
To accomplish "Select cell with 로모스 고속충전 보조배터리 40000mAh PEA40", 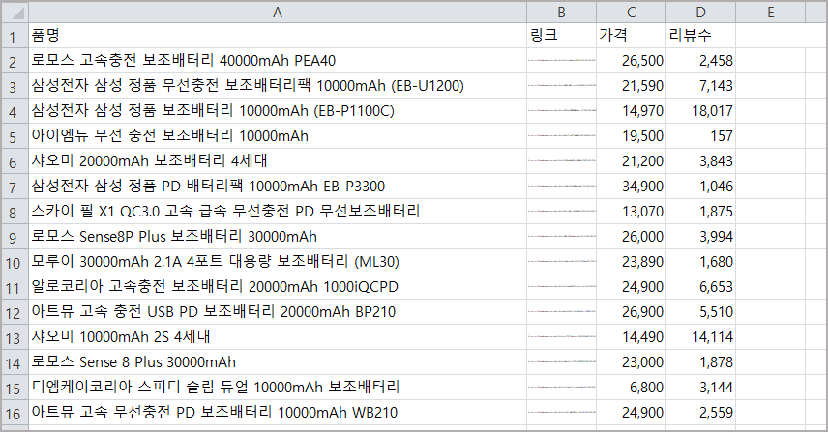I will pyautogui.click(x=278, y=61).
